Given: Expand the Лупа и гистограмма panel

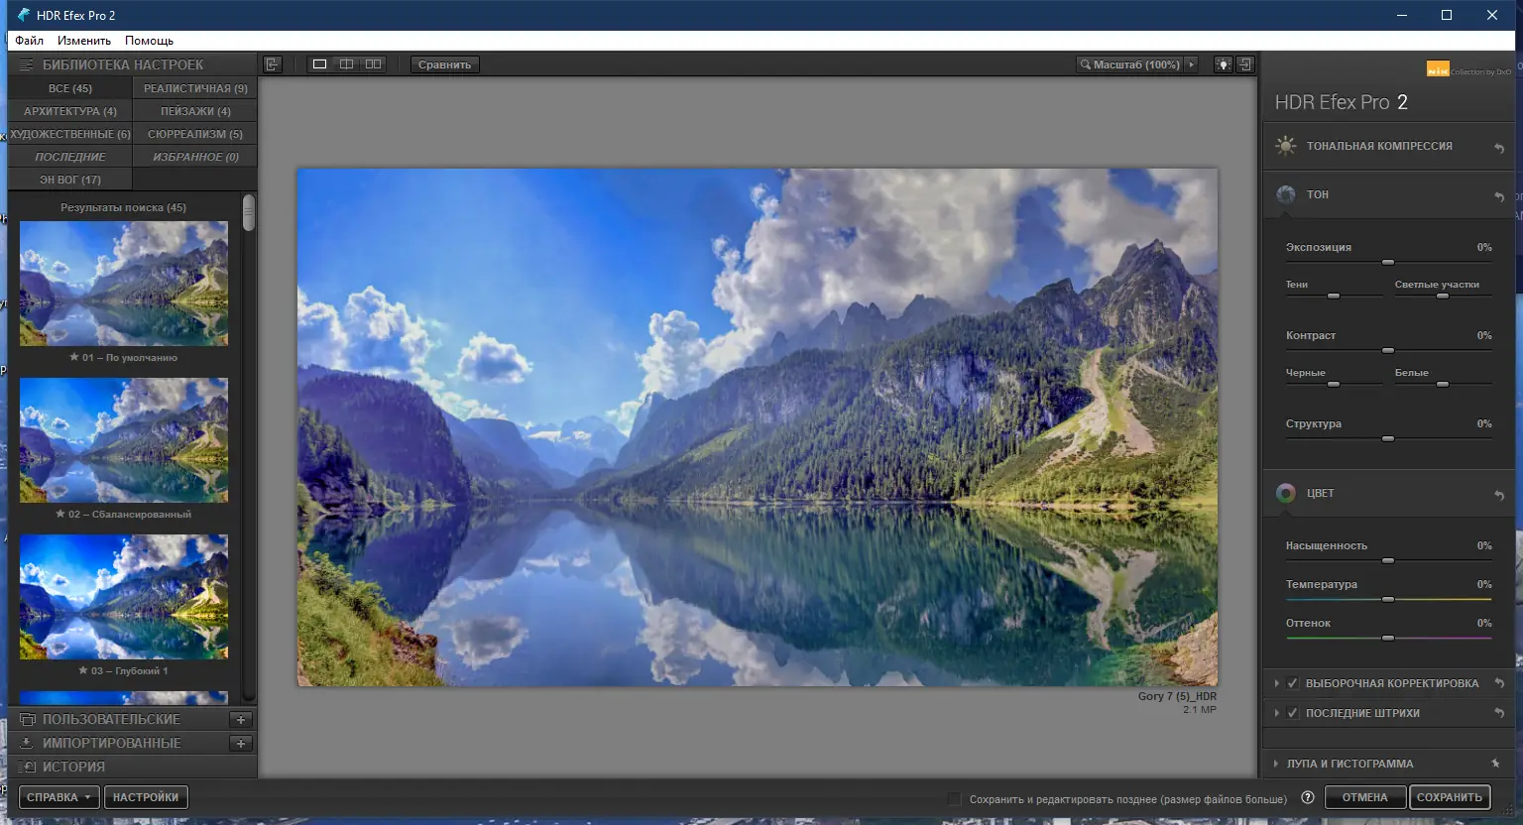Looking at the screenshot, I should [1278, 764].
